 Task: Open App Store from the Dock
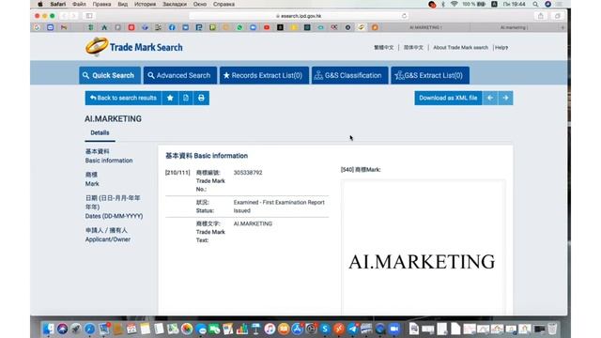[x=297, y=329]
